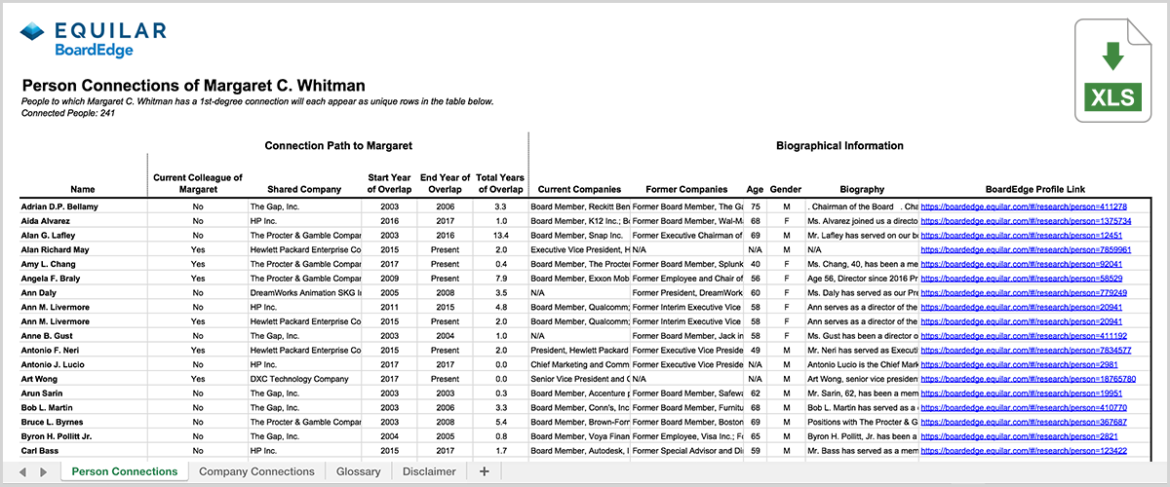Screen dimensions: 1170x487
Task: Open profile link ending in person=1375734
Action: tap(1026, 221)
